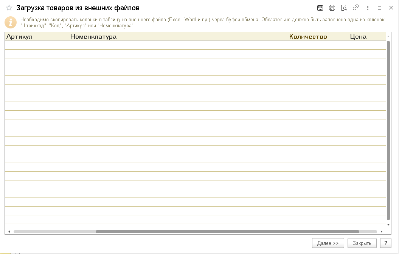Open print preview icon
The height and width of the screenshot is (254, 399).
[x=343, y=8]
